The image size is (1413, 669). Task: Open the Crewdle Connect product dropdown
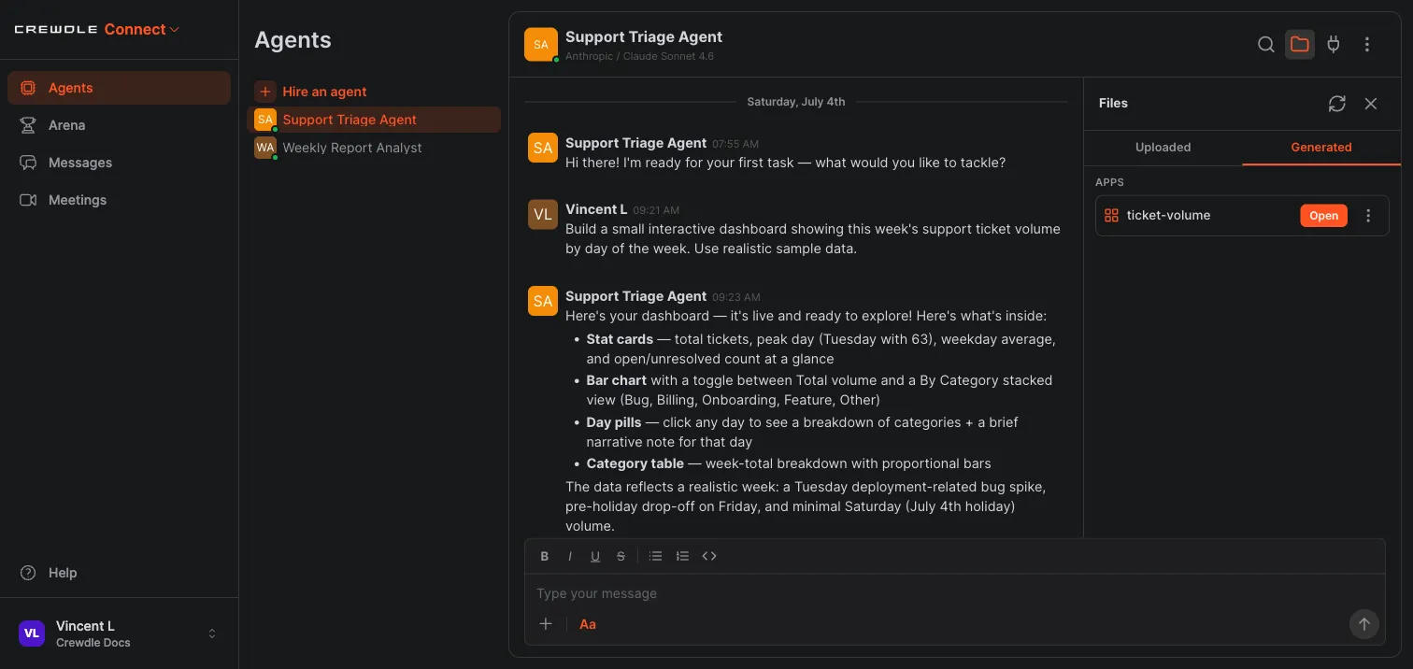coord(142,29)
